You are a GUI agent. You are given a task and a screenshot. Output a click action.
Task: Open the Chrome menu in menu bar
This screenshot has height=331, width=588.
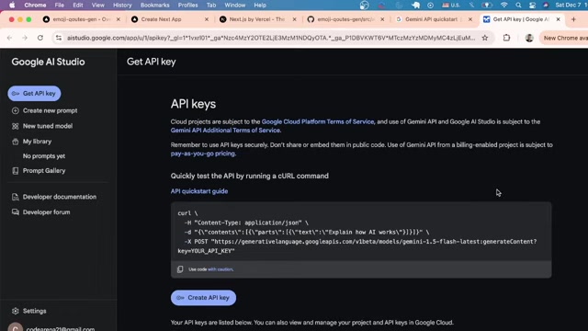(x=35, y=6)
